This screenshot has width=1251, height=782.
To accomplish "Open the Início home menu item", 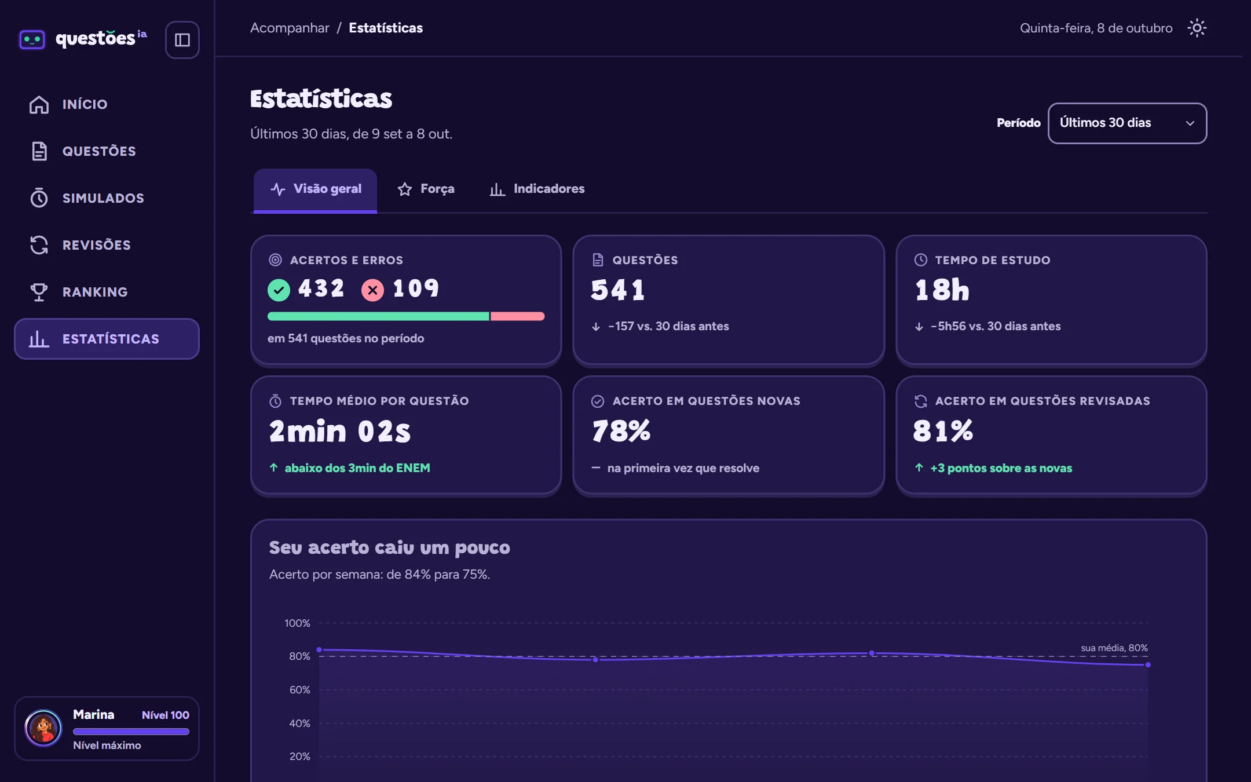I will coord(107,104).
